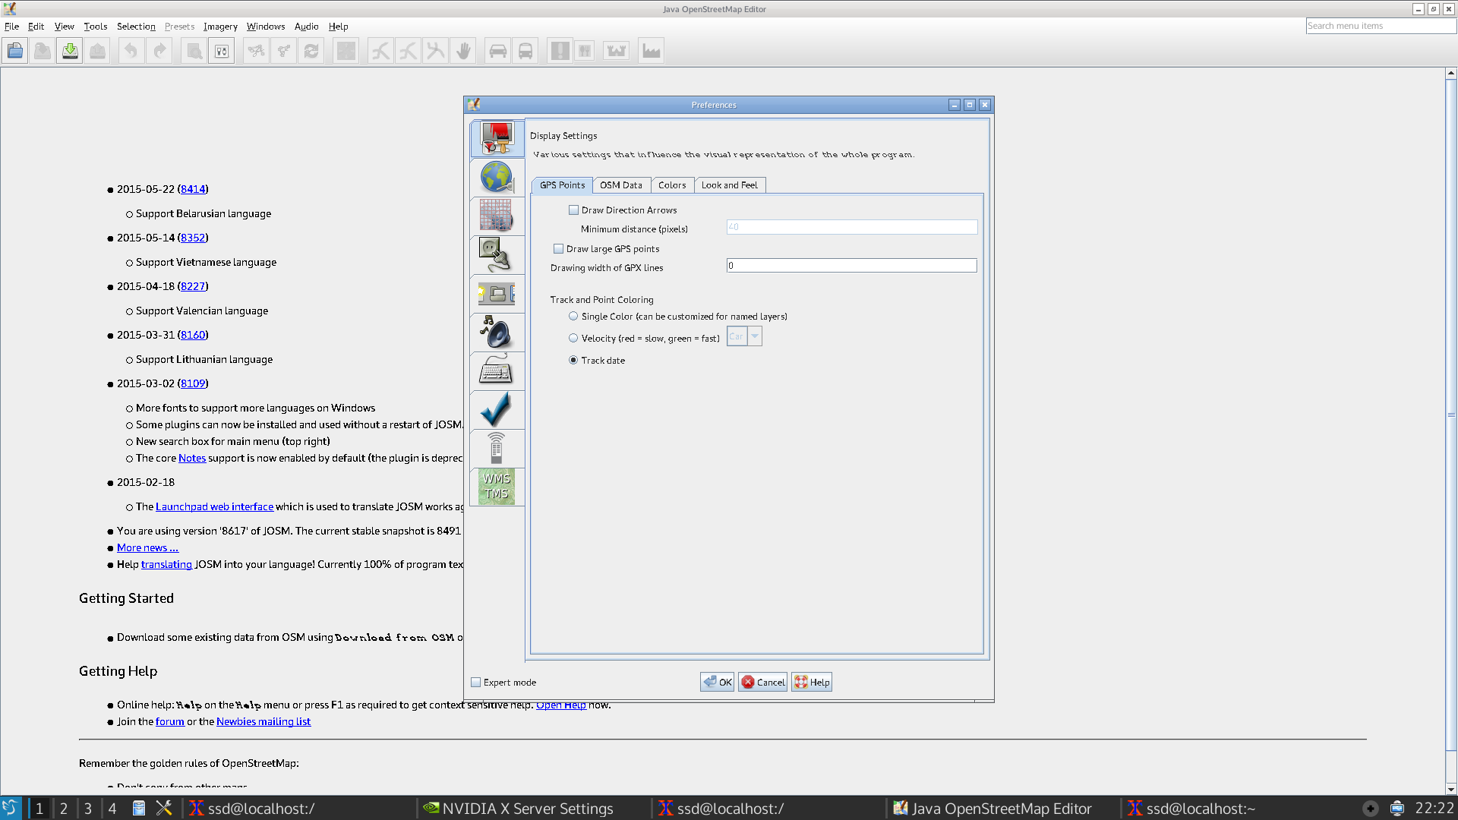The height and width of the screenshot is (820, 1458).
Task: Switch to Colors tab
Action: coord(672,185)
